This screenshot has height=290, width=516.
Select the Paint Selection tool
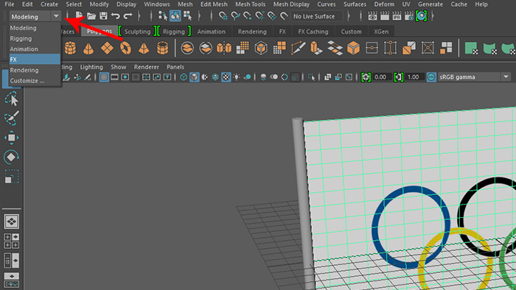tap(12, 119)
